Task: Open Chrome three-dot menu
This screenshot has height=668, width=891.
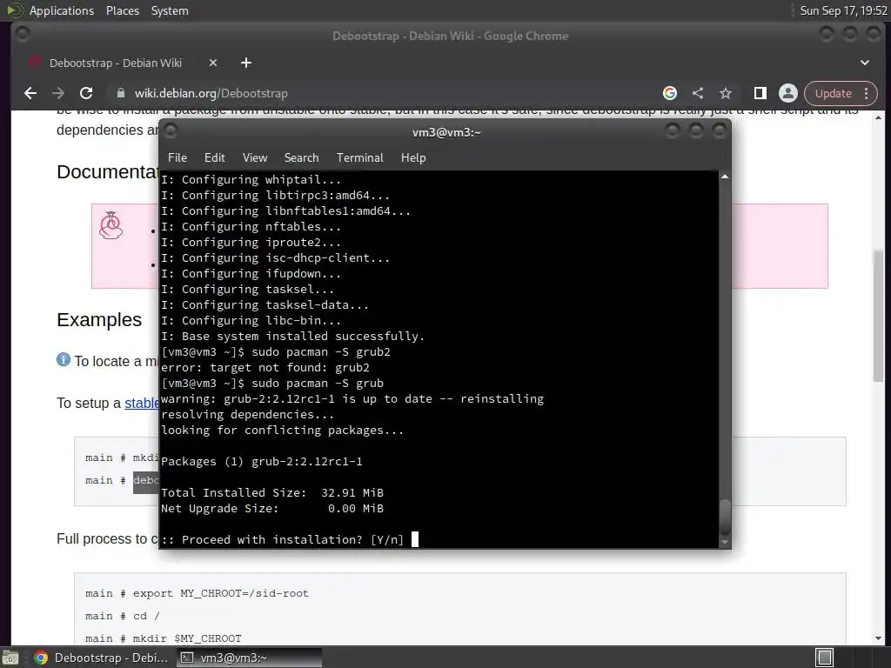Action: pyautogui.click(x=867, y=93)
